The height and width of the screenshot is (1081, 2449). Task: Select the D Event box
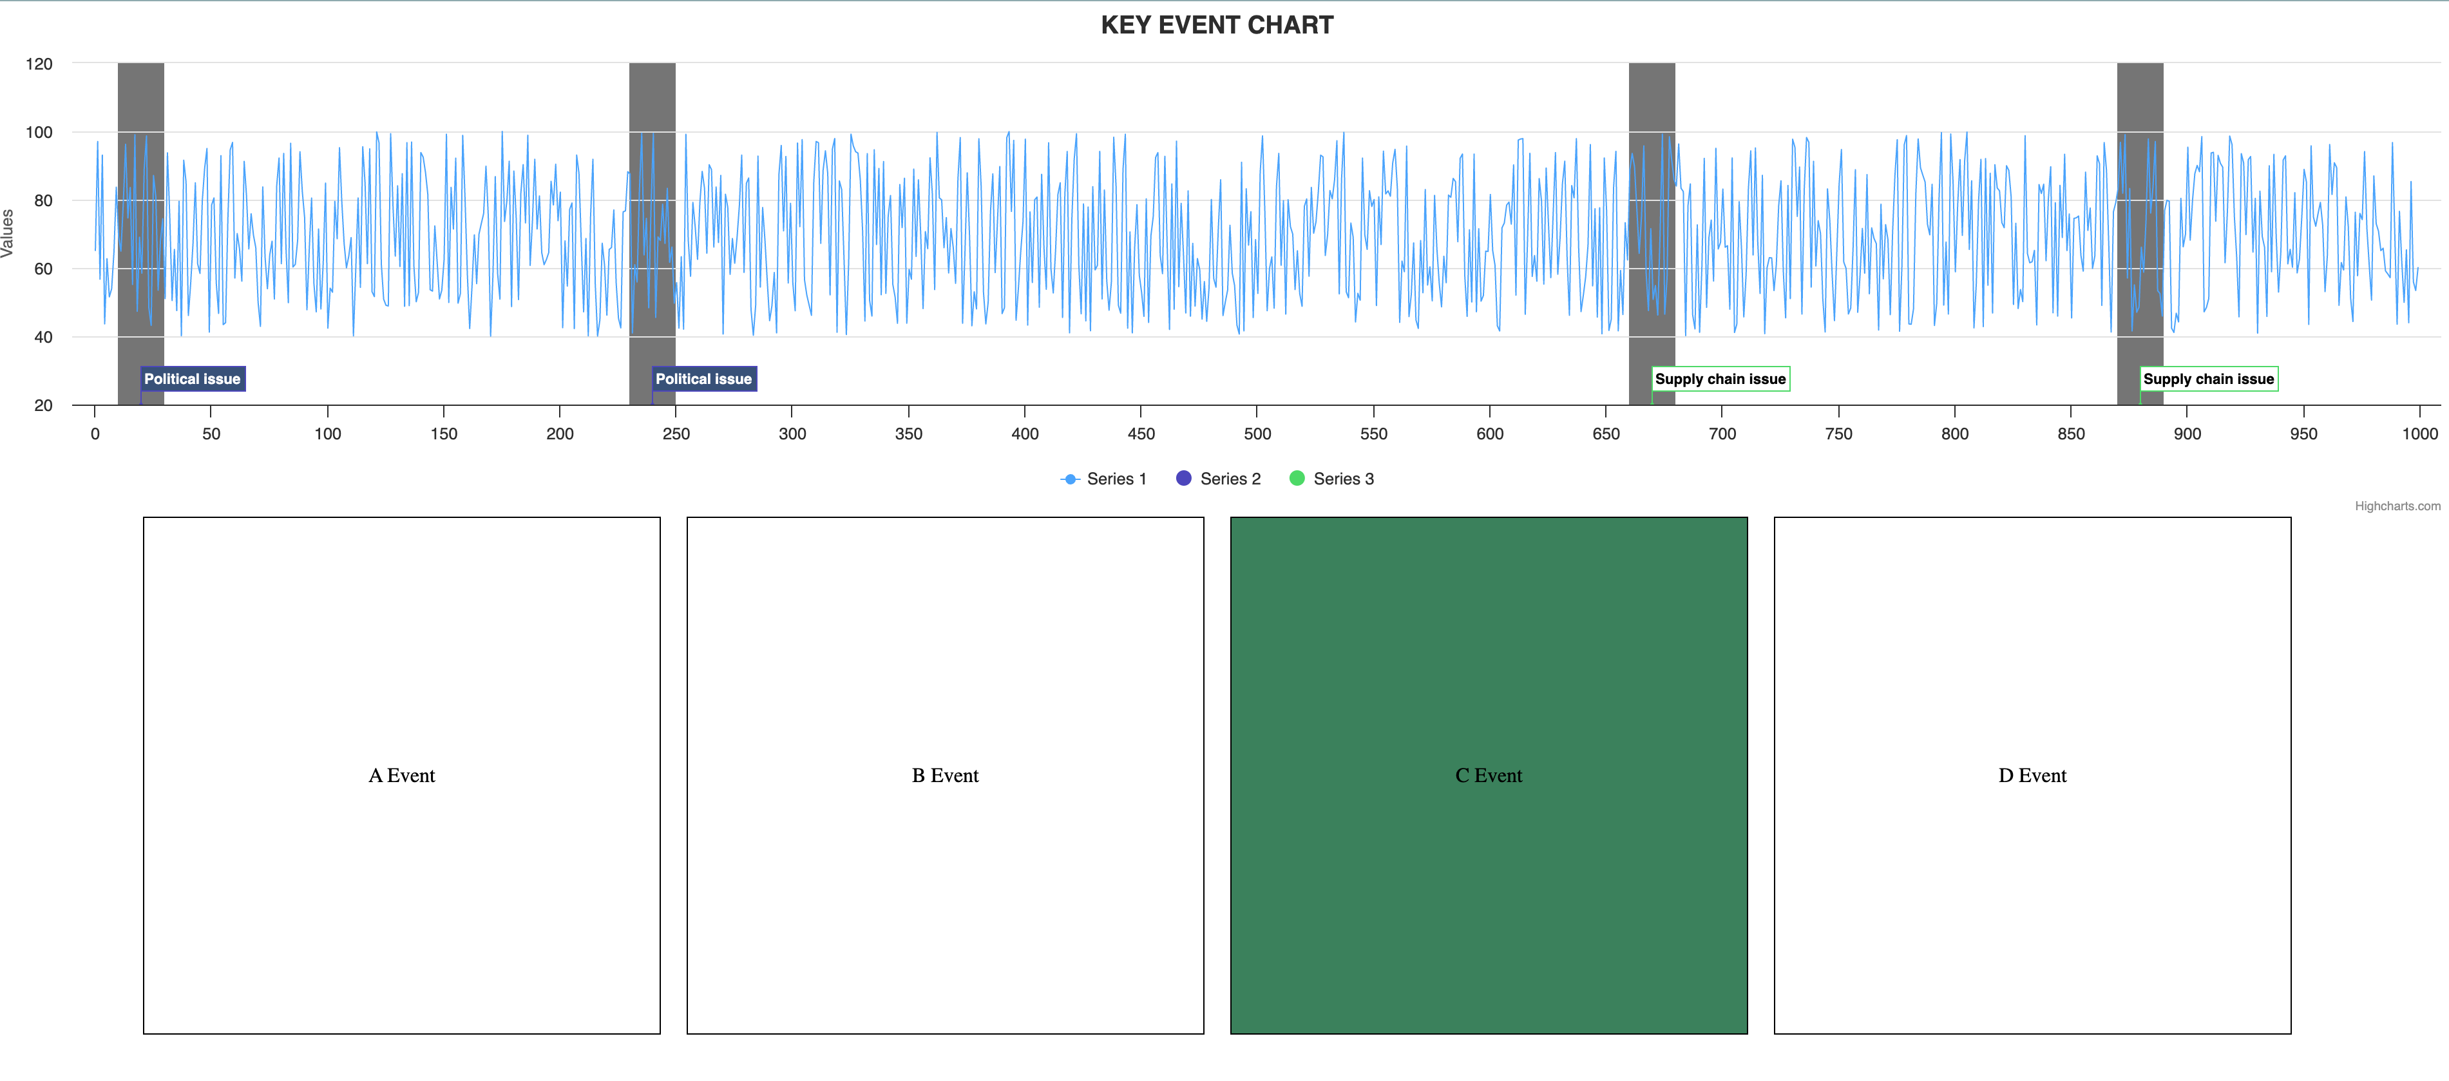2033,775
